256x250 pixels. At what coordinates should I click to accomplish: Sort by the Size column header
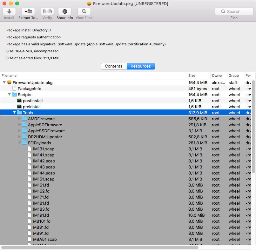coord(199,76)
